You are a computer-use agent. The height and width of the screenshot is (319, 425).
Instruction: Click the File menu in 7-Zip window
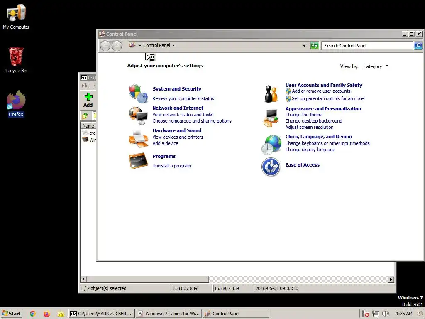pyautogui.click(x=85, y=86)
